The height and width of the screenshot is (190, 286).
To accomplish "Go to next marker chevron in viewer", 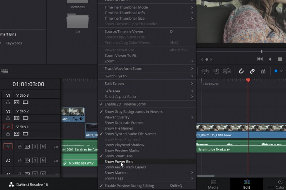I will coord(211,60).
